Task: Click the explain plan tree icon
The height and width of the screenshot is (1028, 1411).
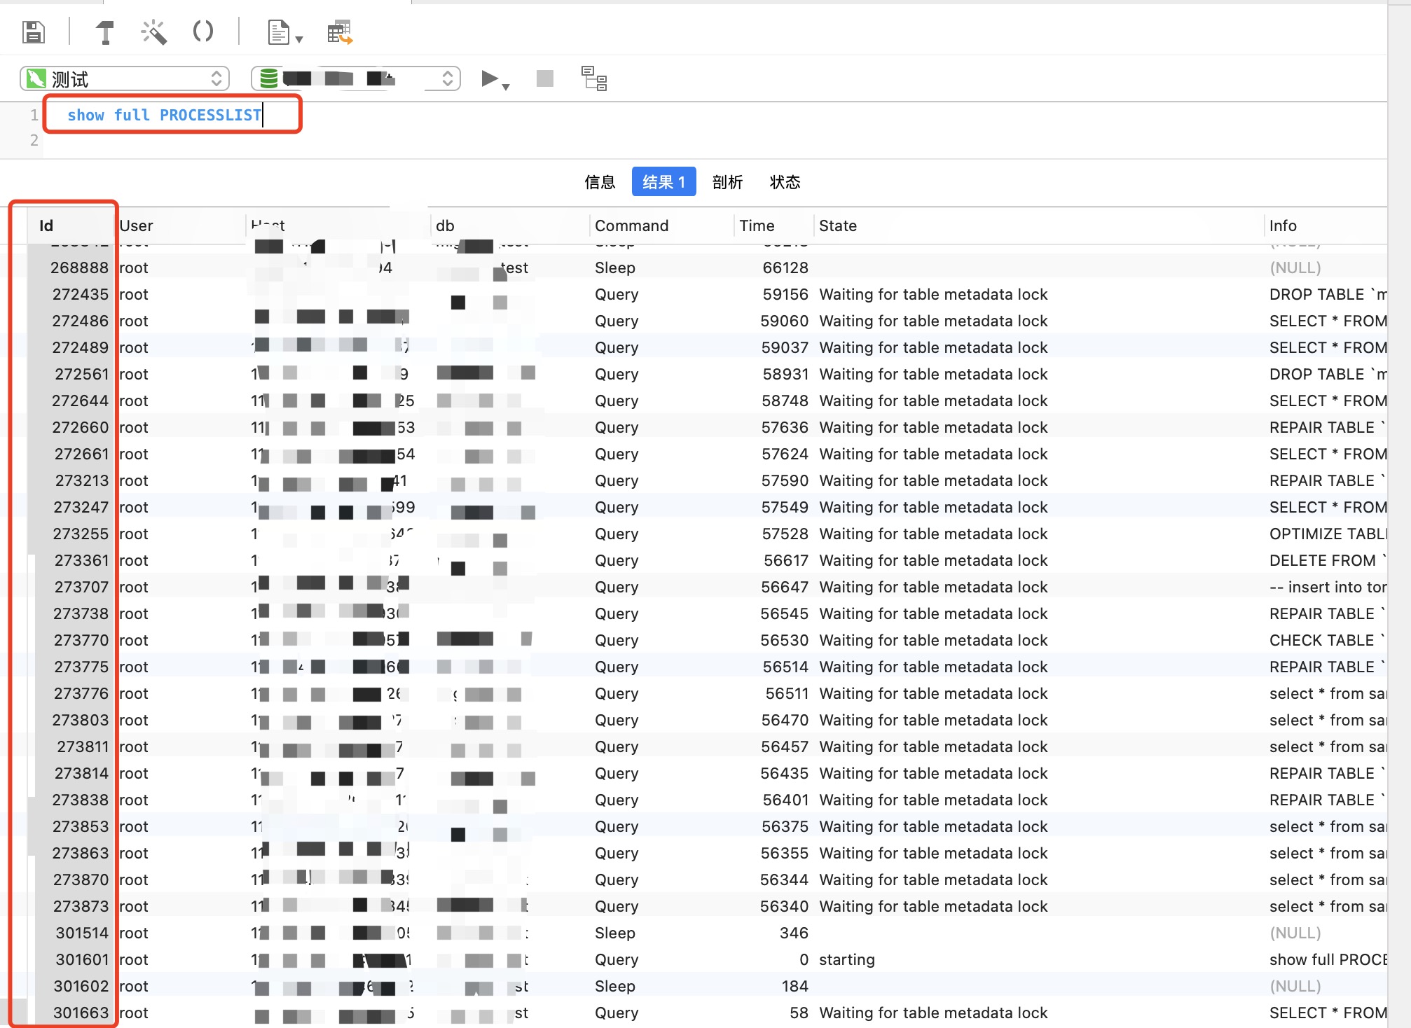Action: pyautogui.click(x=593, y=78)
